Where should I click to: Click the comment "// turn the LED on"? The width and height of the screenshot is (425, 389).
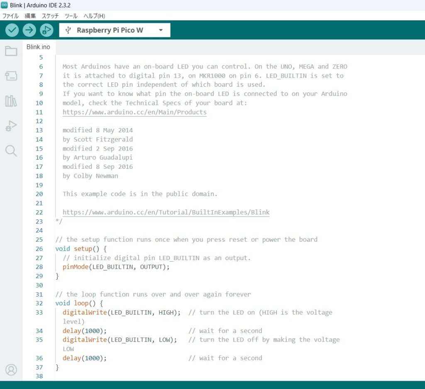(x=260, y=312)
